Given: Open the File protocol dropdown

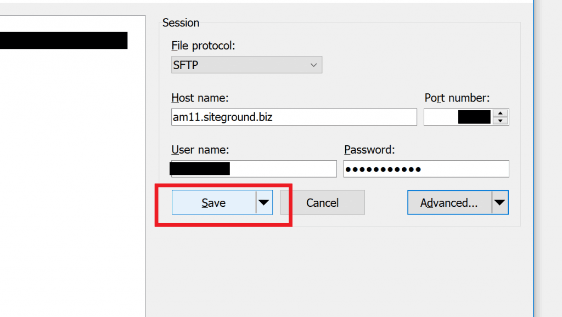Looking at the screenshot, I should tap(313, 64).
